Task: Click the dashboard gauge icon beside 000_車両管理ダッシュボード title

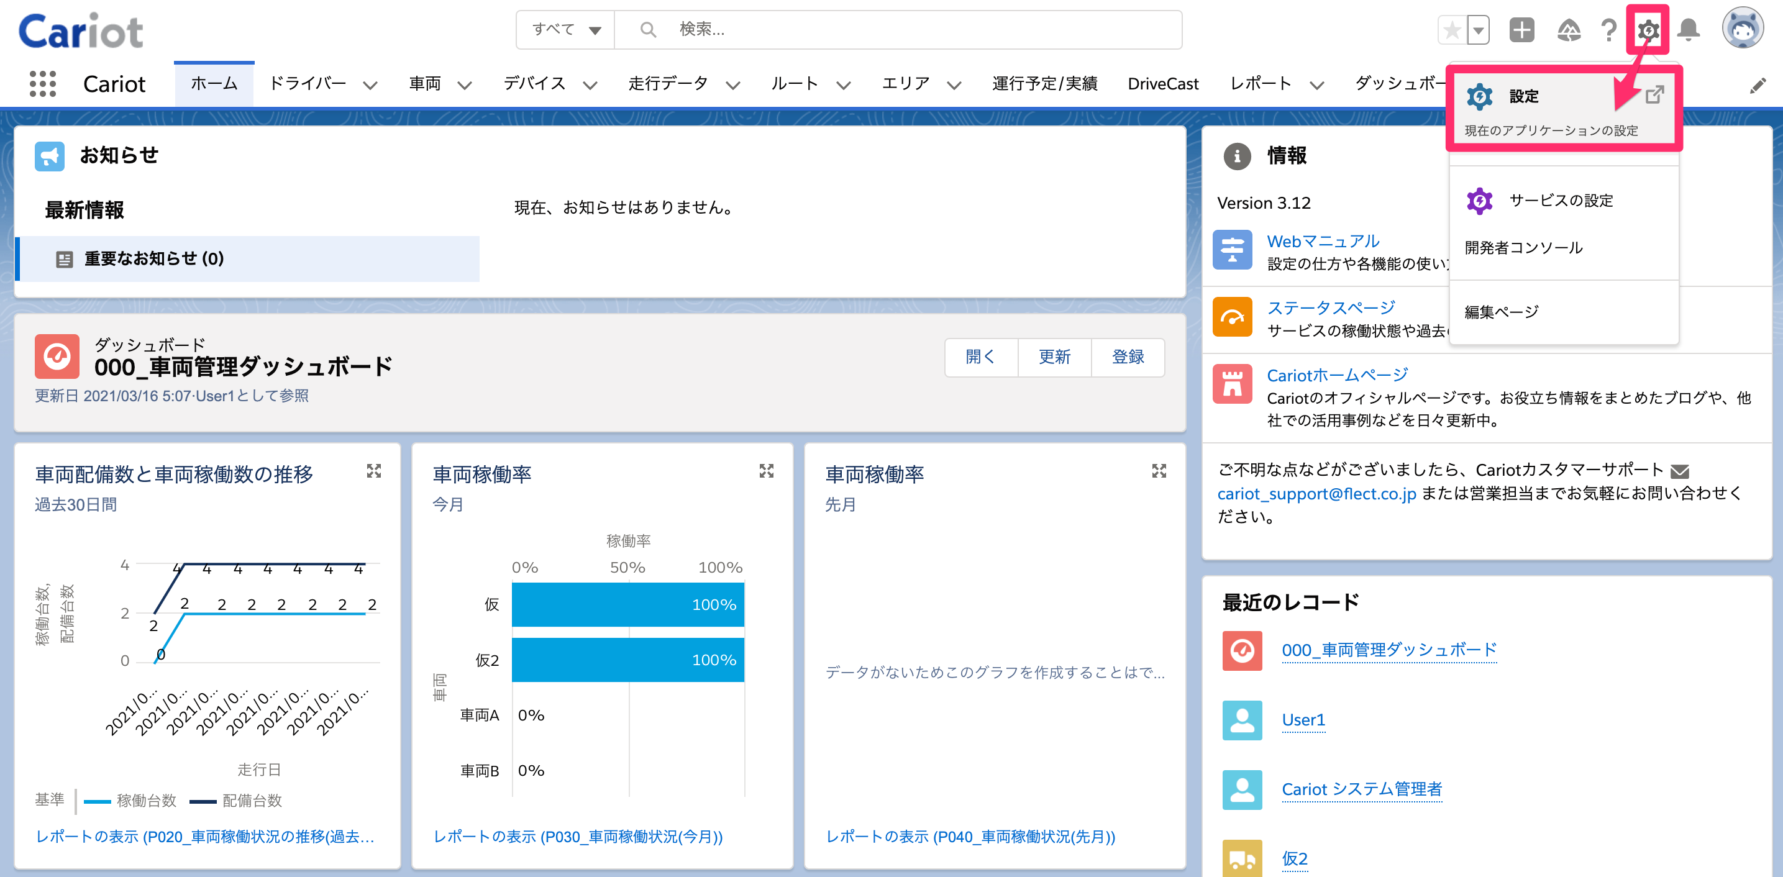Action: (x=57, y=356)
